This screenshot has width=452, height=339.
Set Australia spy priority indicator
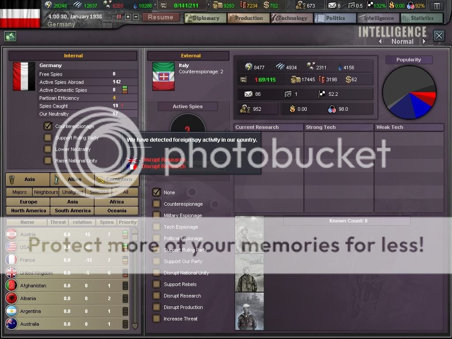pyautogui.click(x=125, y=324)
